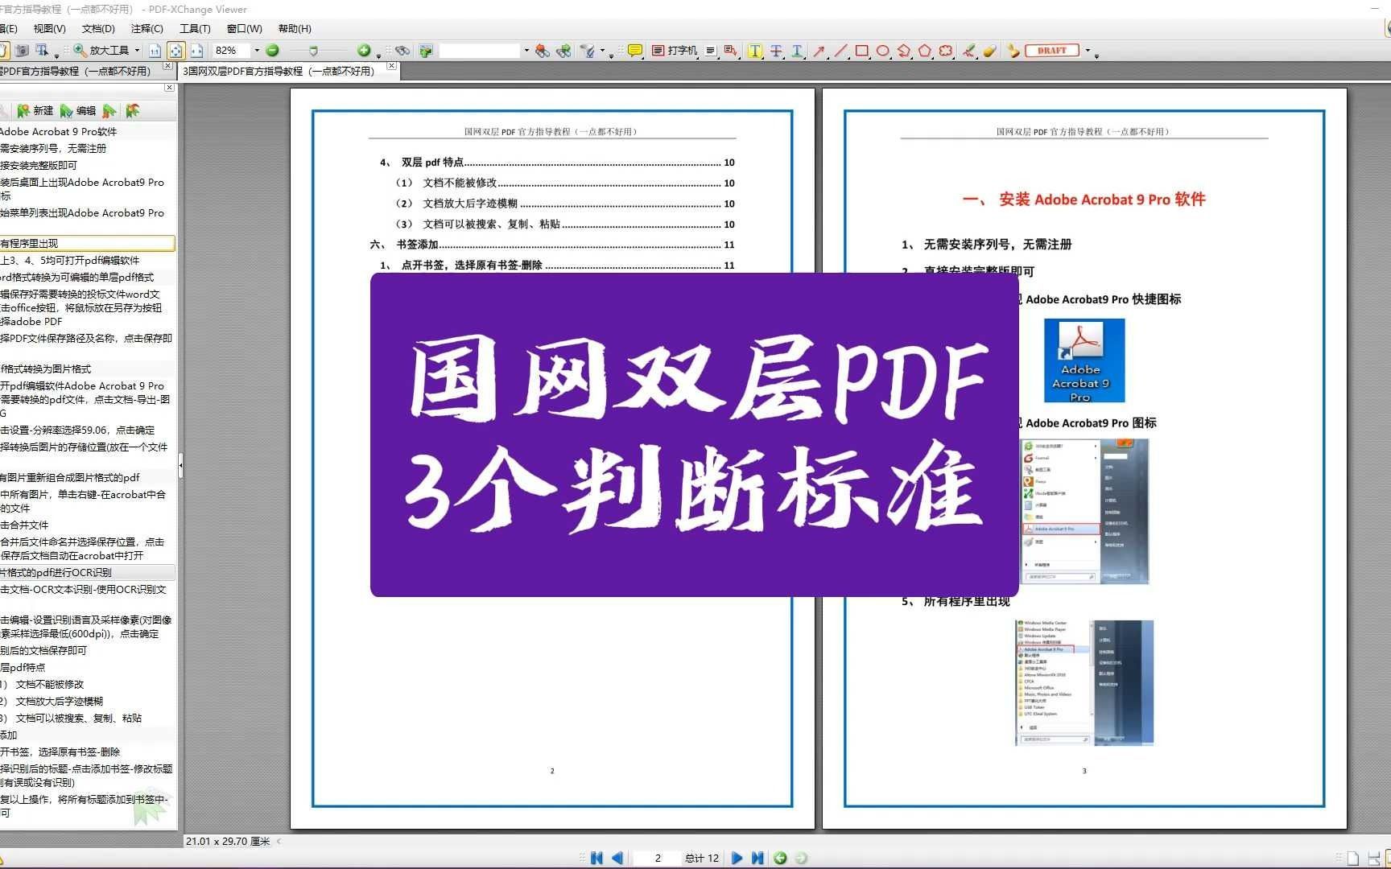Screen dimensions: 1391x869
Task: Select the snapshot camera tool
Action: point(22,51)
